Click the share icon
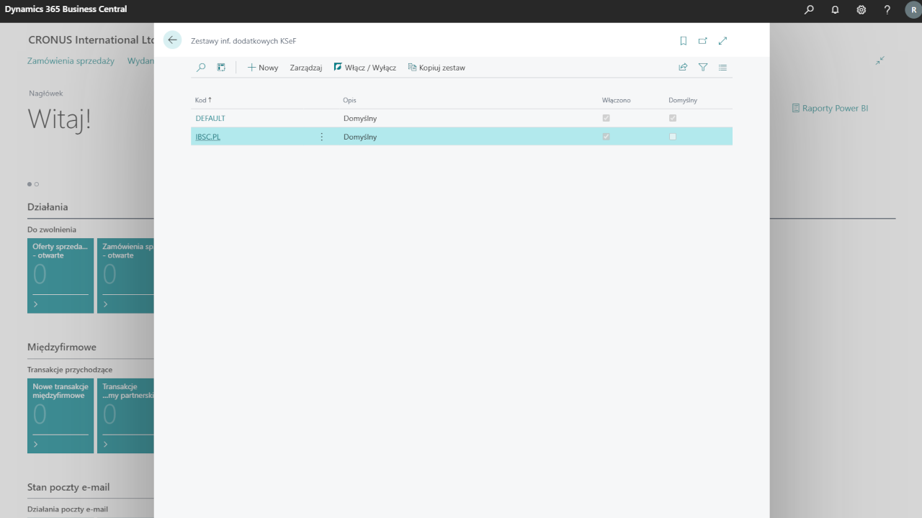Screen dimensions: 922x518 (683, 68)
